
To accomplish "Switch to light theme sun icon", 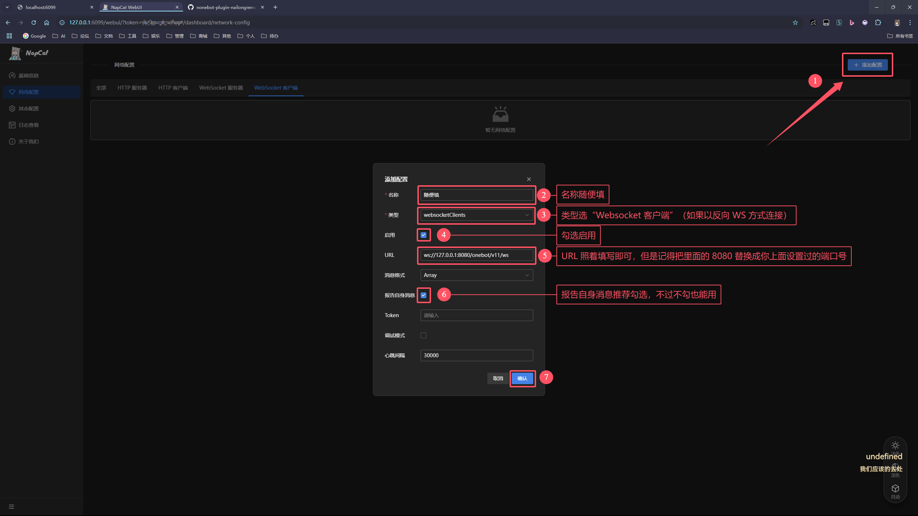I will 895,445.
